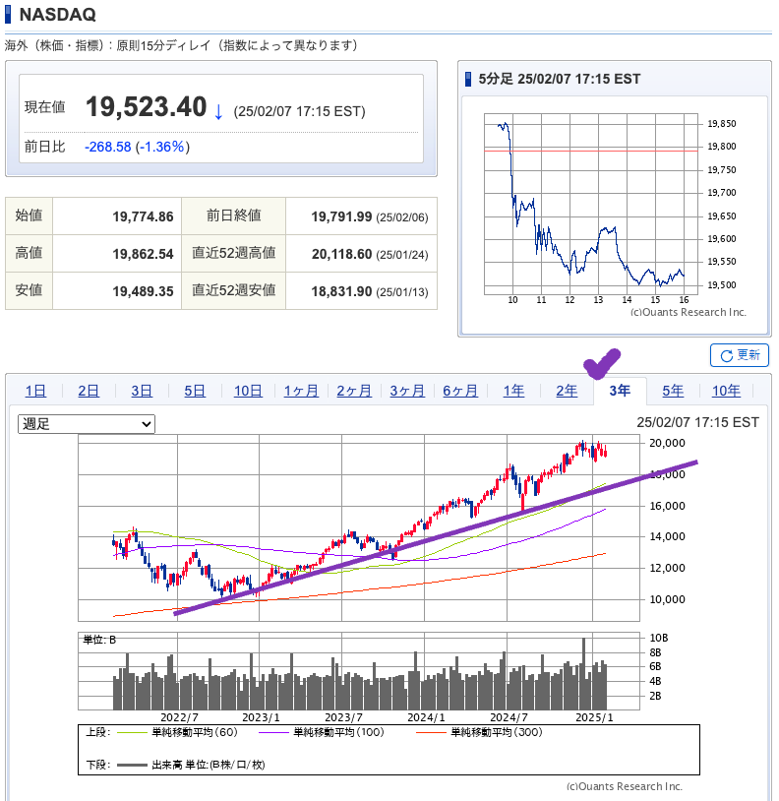Click the active 3年 tab
This screenshot has width=779, height=801.
[620, 391]
